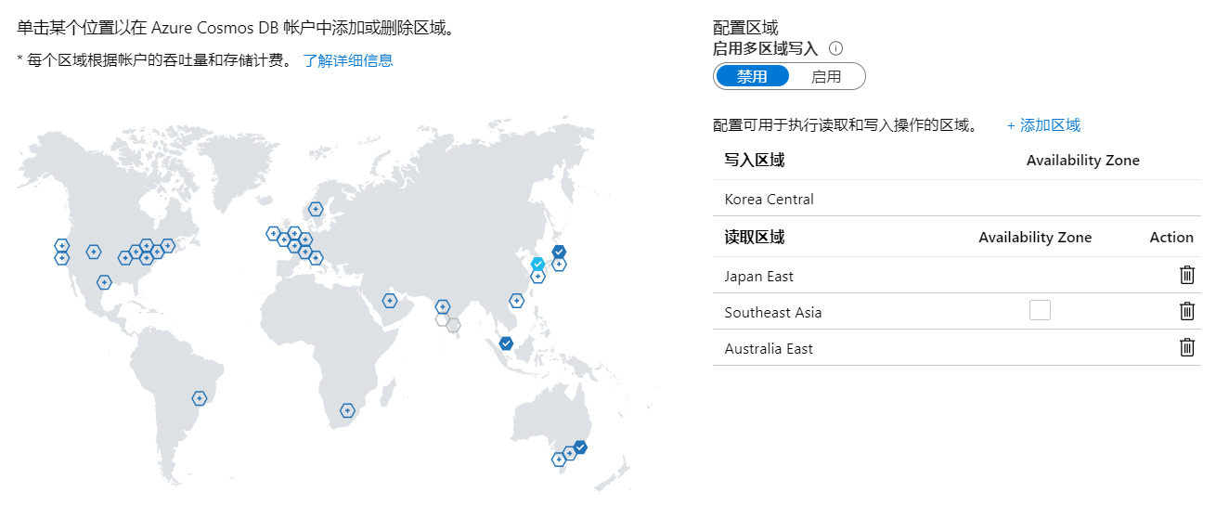Click the checked Japan East map marker
1216x505 pixels.
click(559, 252)
